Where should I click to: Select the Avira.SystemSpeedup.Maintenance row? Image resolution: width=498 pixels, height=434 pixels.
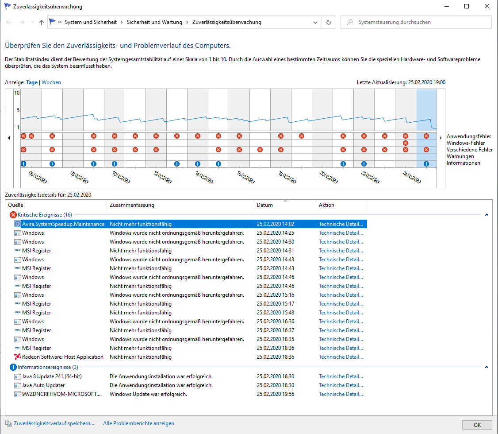click(191, 224)
